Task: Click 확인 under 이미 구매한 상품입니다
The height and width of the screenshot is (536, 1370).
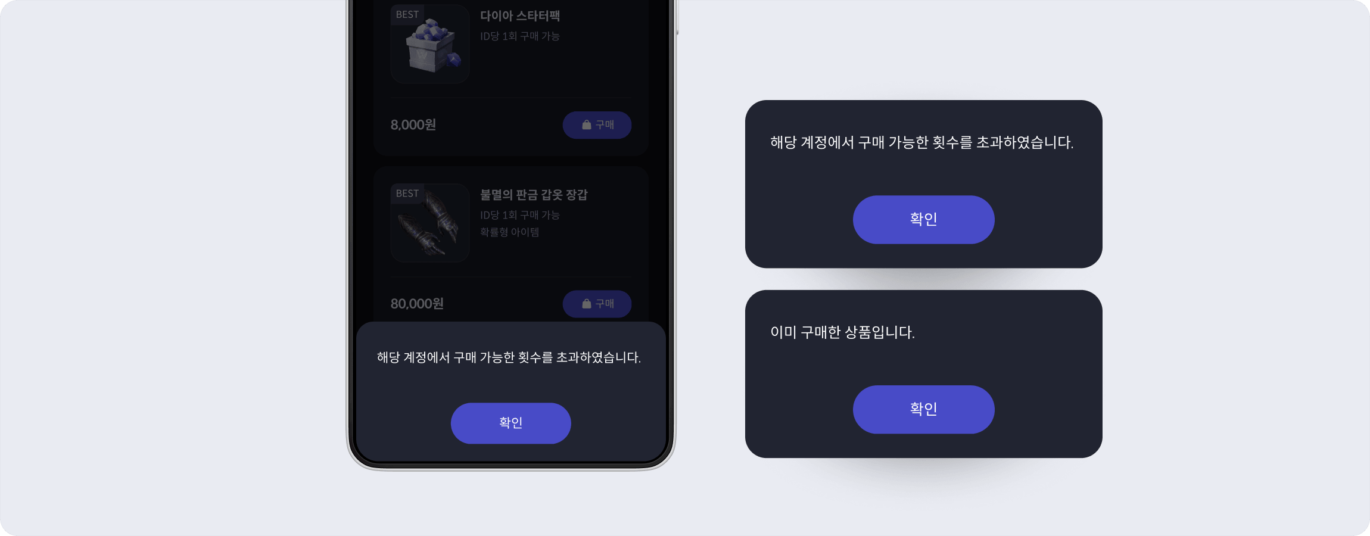Action: pos(923,409)
